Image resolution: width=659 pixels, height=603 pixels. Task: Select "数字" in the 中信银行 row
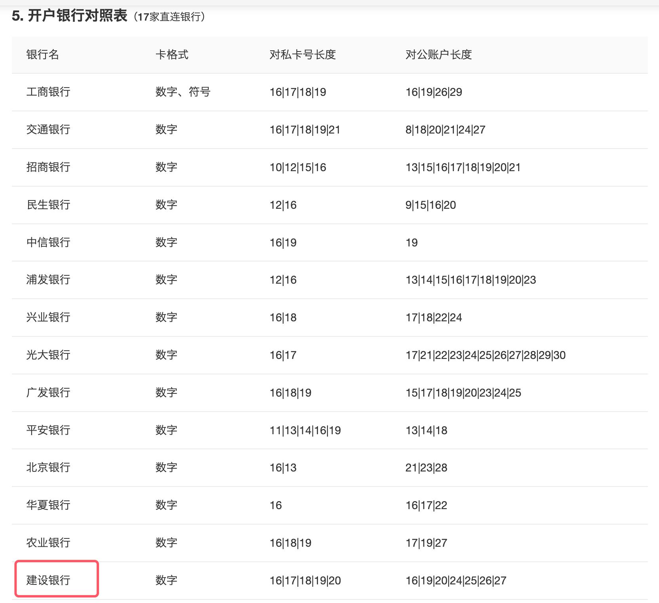pyautogui.click(x=166, y=242)
